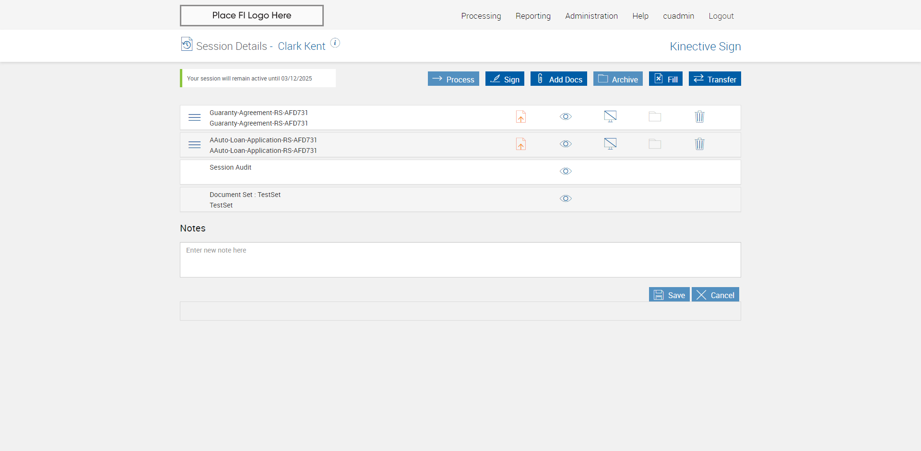Click the Session Audit row label
This screenshot has width=921, height=451.
pos(230,167)
